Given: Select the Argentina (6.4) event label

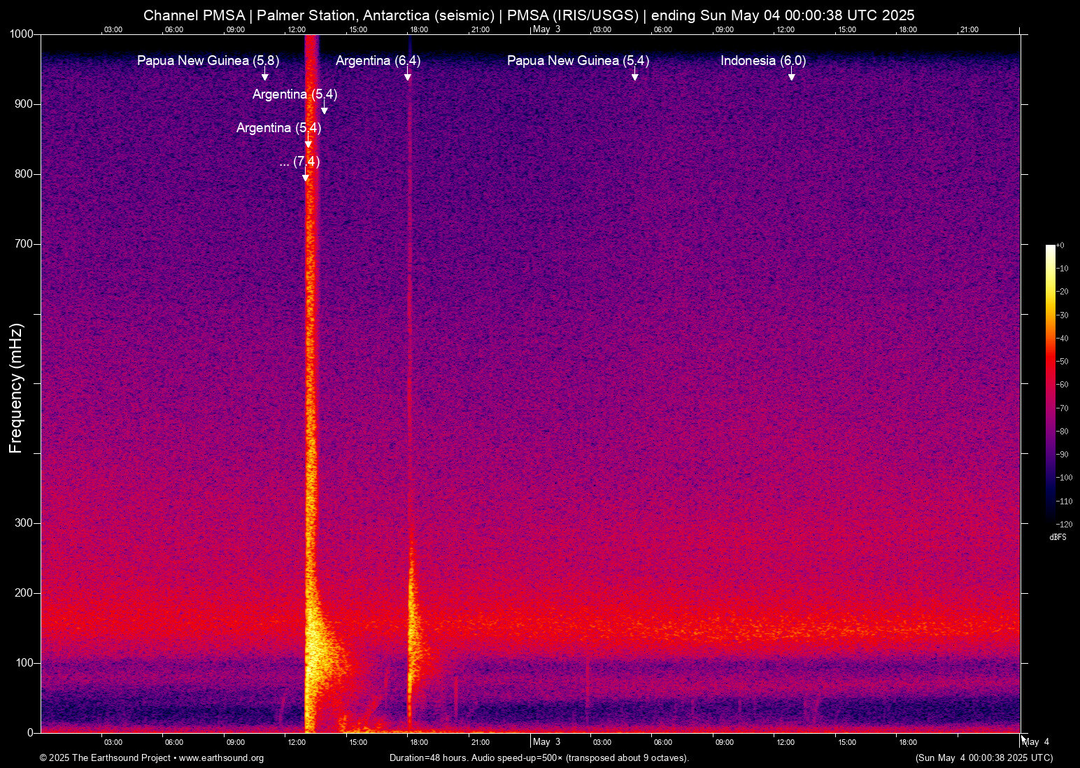Looking at the screenshot, I should tap(378, 61).
